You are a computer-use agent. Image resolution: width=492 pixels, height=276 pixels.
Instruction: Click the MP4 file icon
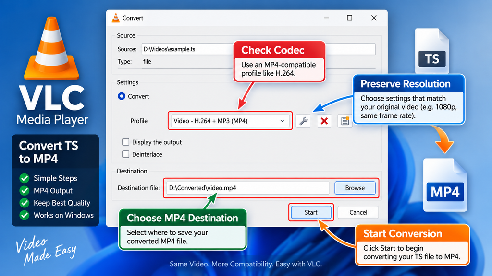point(445,185)
